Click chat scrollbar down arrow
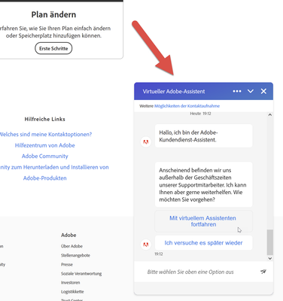Screen dimensions: 283x301 tap(270, 258)
